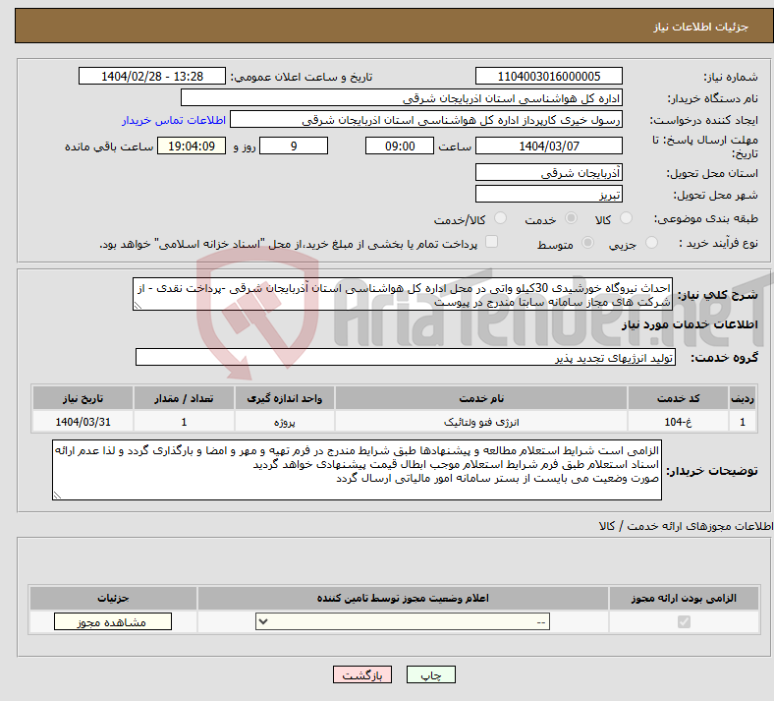Image resolution: width=774 pixels, height=701 pixels.
Task: Click the اطلاعات خدمات مورد نیاز heading
Action: pyautogui.click(x=690, y=324)
